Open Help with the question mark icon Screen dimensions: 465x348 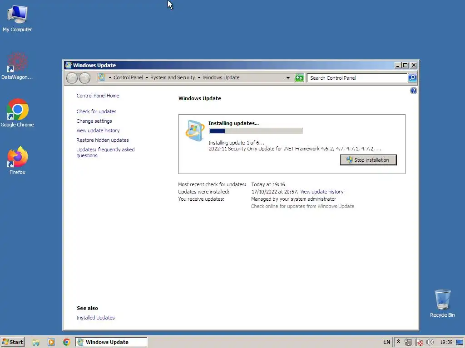[413, 91]
